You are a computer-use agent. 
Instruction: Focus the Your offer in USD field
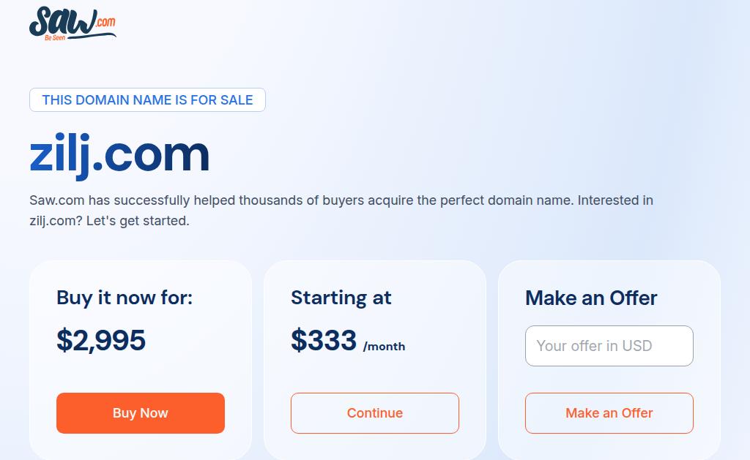coord(609,346)
